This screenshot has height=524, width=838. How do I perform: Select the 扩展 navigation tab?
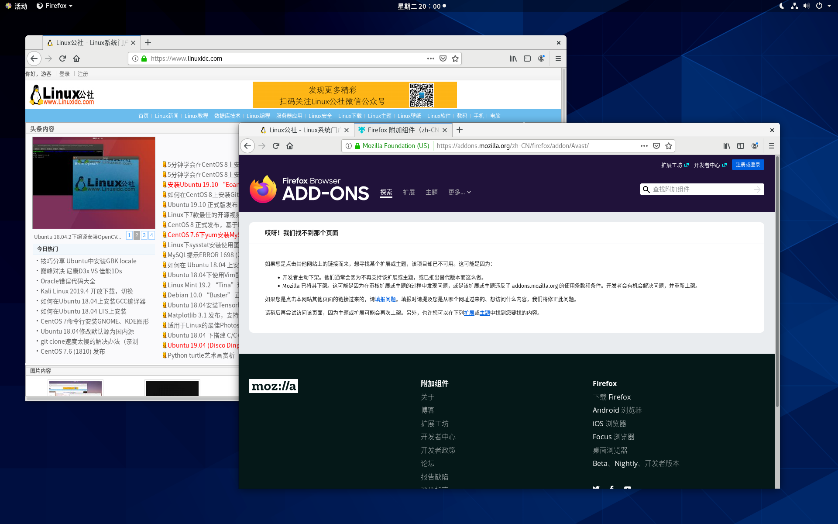coord(409,192)
